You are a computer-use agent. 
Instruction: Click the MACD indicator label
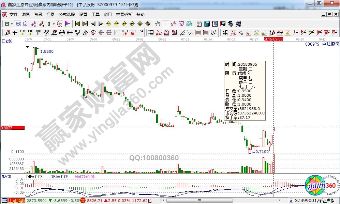6,177
